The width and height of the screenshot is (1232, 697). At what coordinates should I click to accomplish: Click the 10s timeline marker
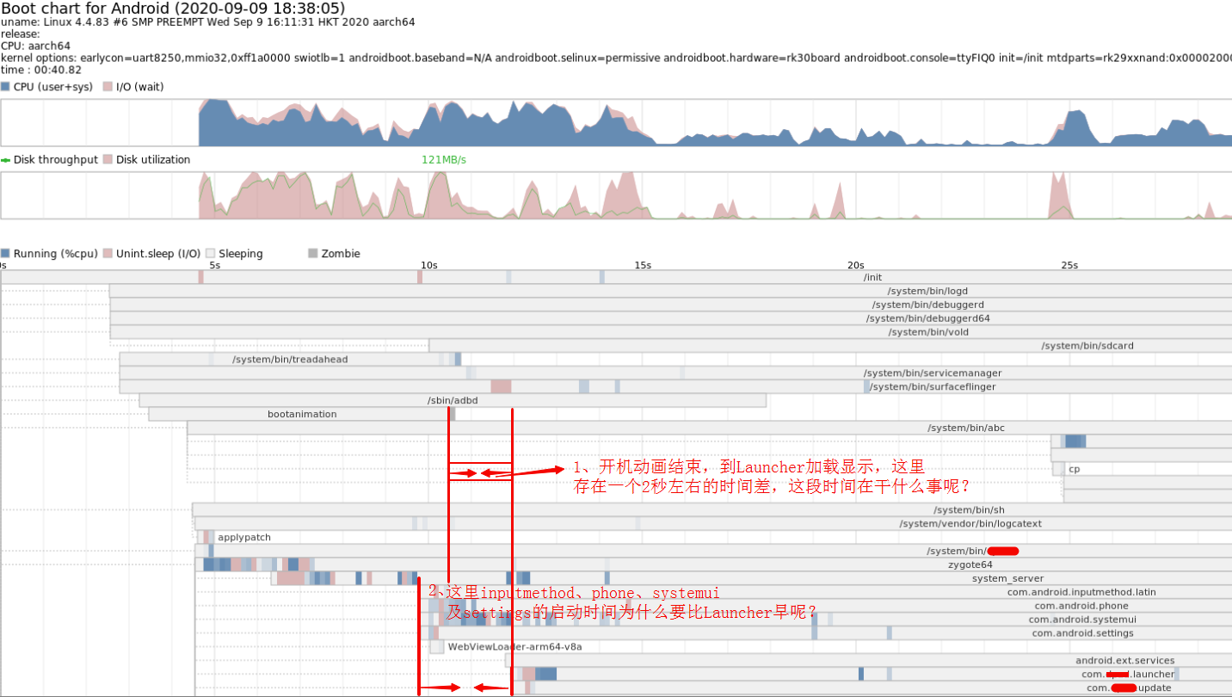(428, 265)
